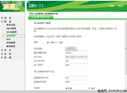Focus the ACS 用户名 field
This screenshot has height=93, width=127.
point(76,61)
